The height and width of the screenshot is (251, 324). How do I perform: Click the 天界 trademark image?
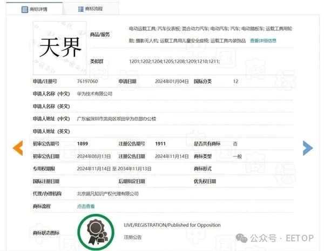[60, 48]
